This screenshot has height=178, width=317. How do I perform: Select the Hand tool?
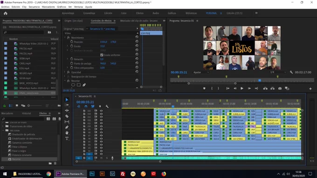coord(67,133)
